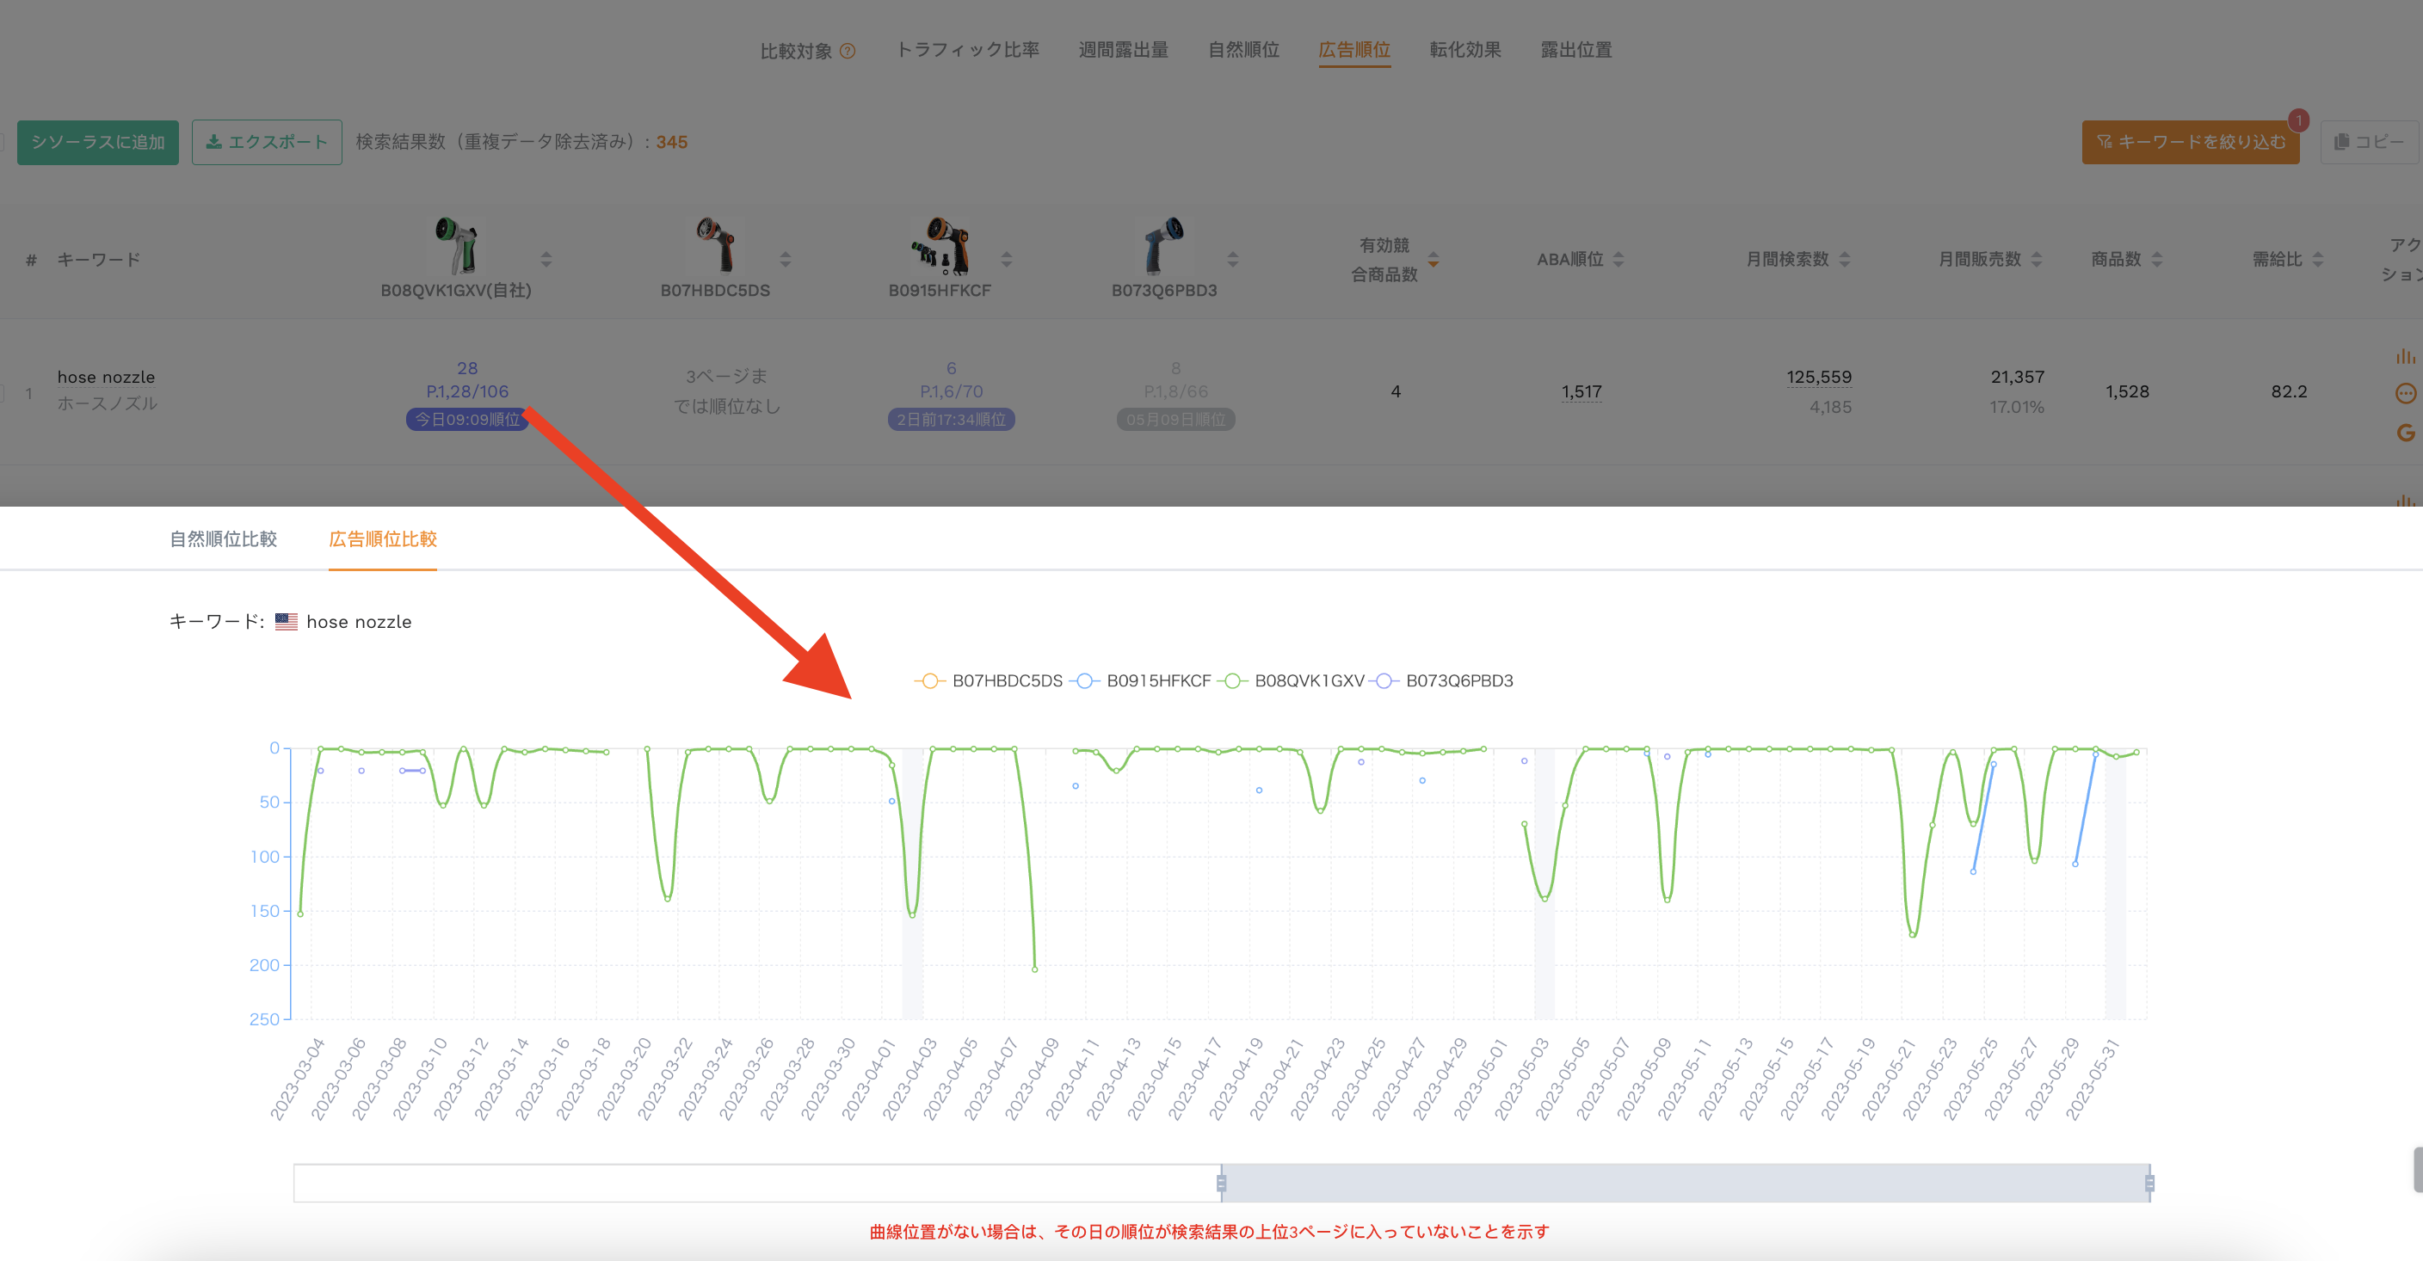This screenshot has width=2423, height=1261.
Task: Click the キーワードを絞り込む filter button
Action: click(2191, 142)
